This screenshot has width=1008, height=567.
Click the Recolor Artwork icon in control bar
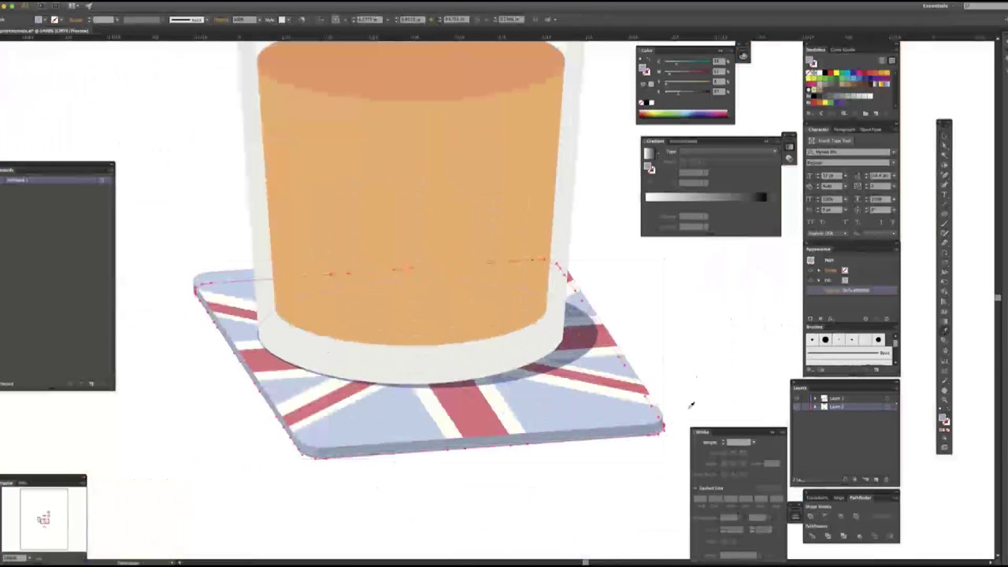[302, 20]
